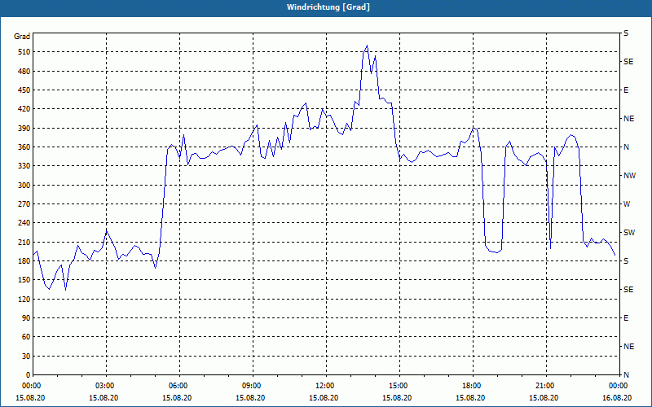Select the 480 value on the degree axis
The image size is (652, 407).
point(24,72)
